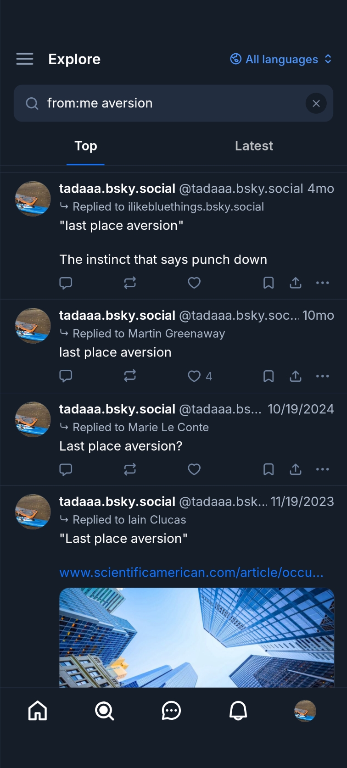Switch to the Latest tab
Screen dimensions: 347x768
click(254, 146)
